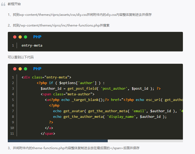Click yellow dot on the second PHP code block
This screenshot has height=154, width=195.
20,69
